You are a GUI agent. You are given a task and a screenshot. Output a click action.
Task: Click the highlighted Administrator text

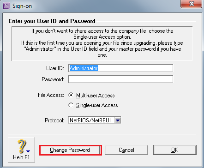point(84,68)
